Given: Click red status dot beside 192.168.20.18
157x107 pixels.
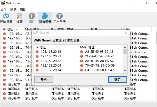Looking at the screenshot, I should pyautogui.click(x=37, y=52).
